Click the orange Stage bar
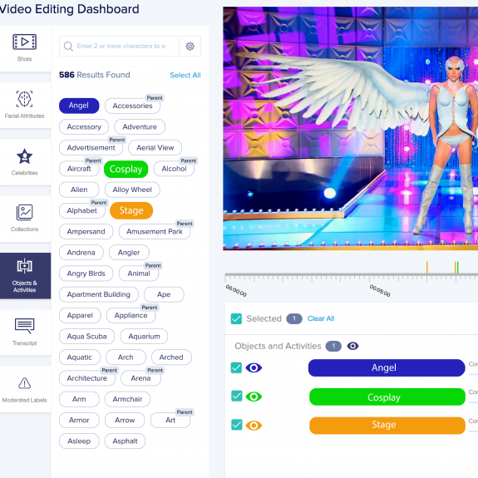 [387, 426]
